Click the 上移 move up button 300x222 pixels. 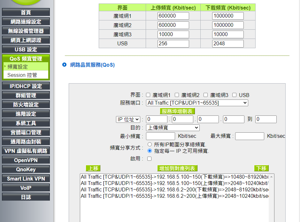pyautogui.click(x=93, y=168)
